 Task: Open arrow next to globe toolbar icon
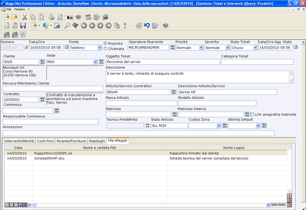[51, 26]
